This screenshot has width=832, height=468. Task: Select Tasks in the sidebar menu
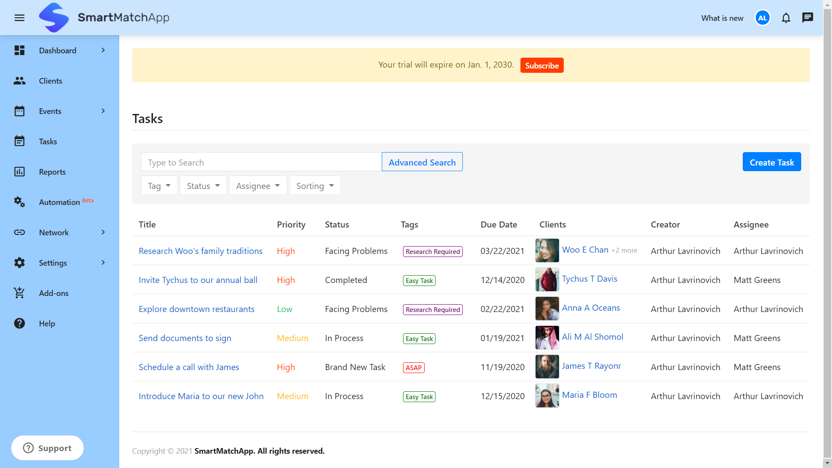coord(48,142)
